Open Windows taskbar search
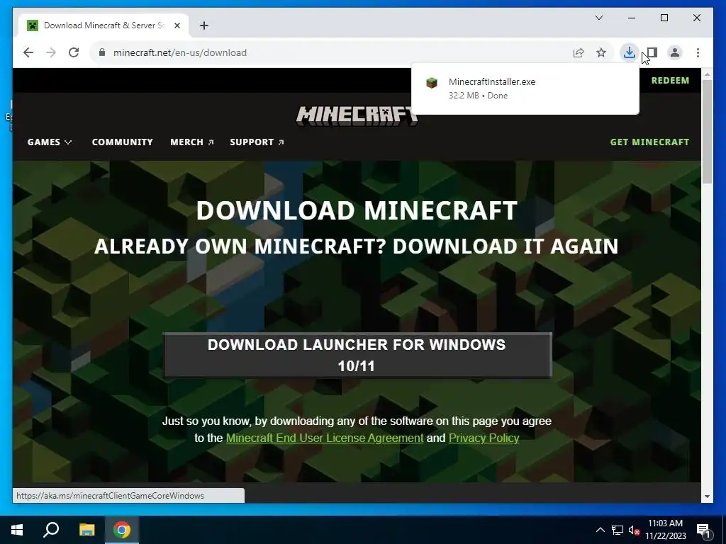 [51, 530]
